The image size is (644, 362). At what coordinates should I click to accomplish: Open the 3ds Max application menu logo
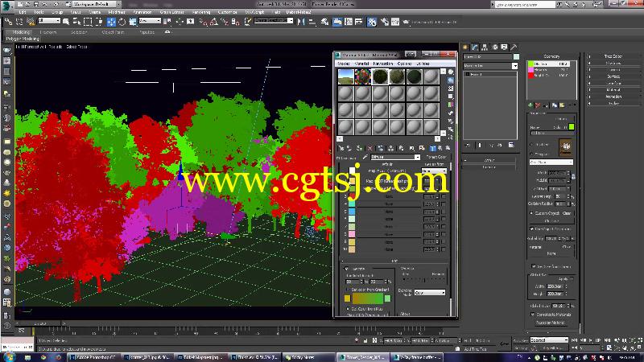coord(7,6)
